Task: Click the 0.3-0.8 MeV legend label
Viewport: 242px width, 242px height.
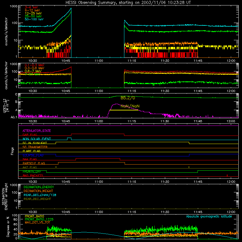Action: click(34, 68)
